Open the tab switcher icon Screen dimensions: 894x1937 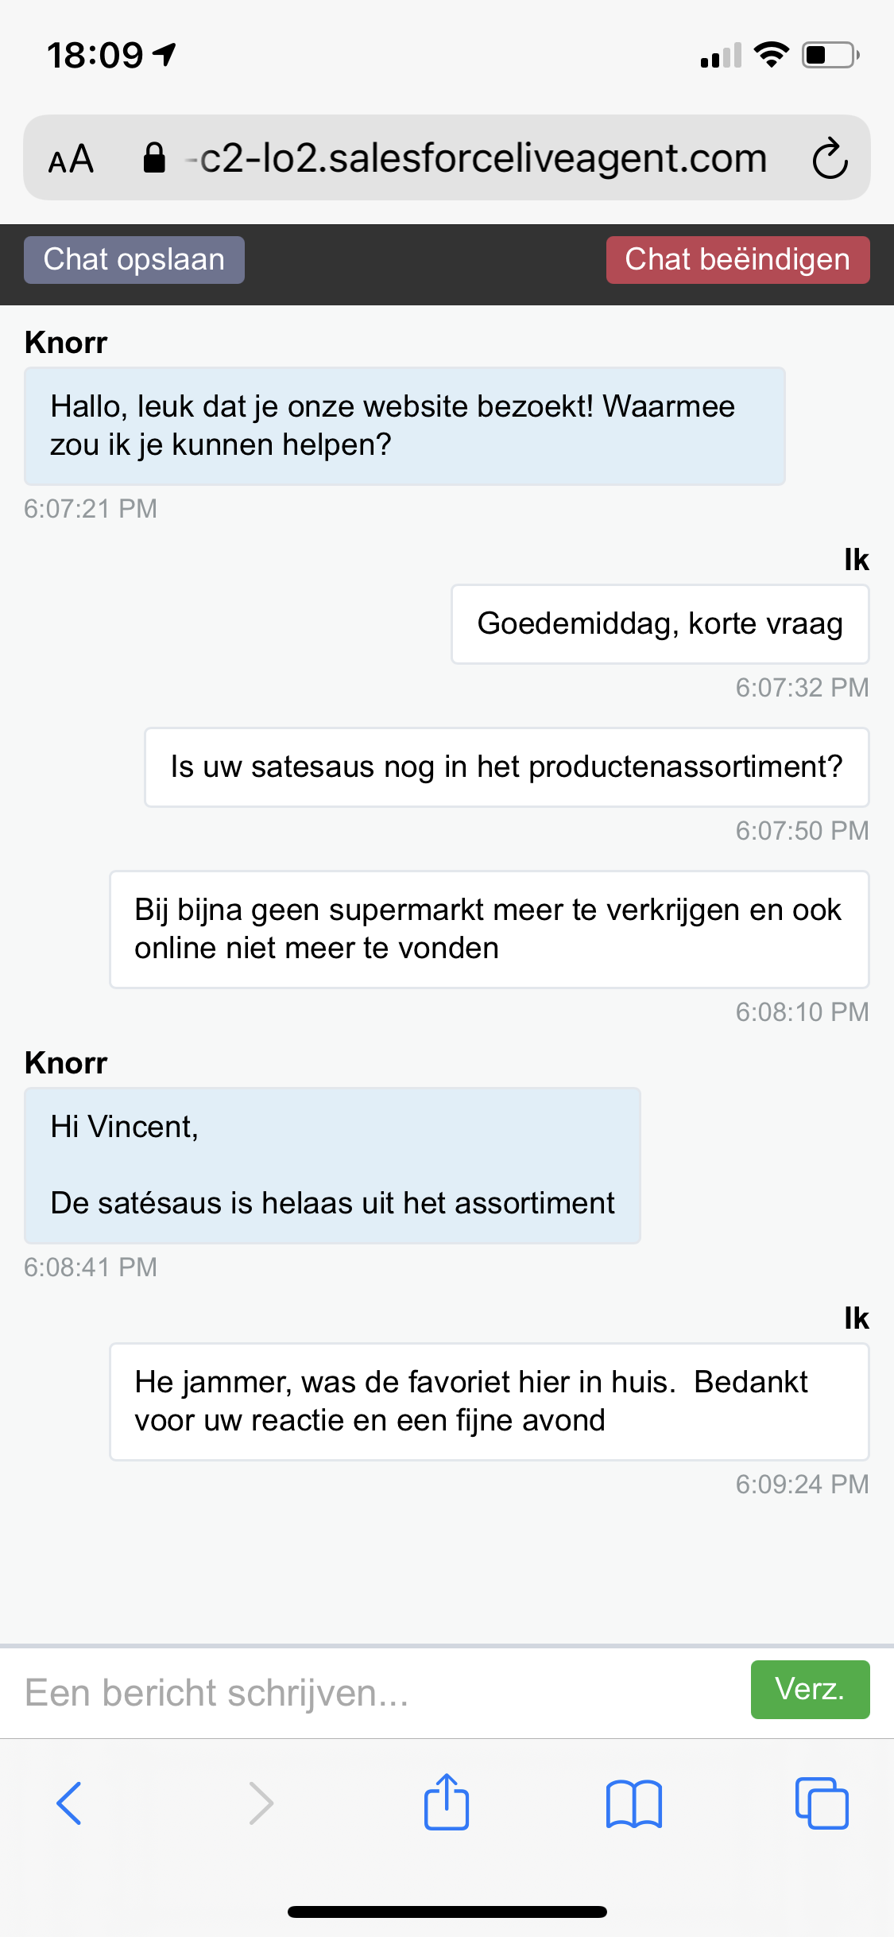[823, 1803]
